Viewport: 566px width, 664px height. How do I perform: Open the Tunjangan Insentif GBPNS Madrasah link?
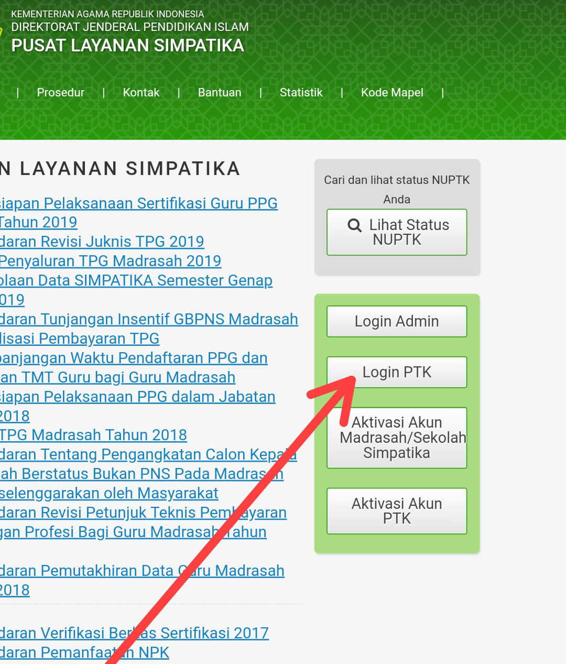(x=149, y=319)
